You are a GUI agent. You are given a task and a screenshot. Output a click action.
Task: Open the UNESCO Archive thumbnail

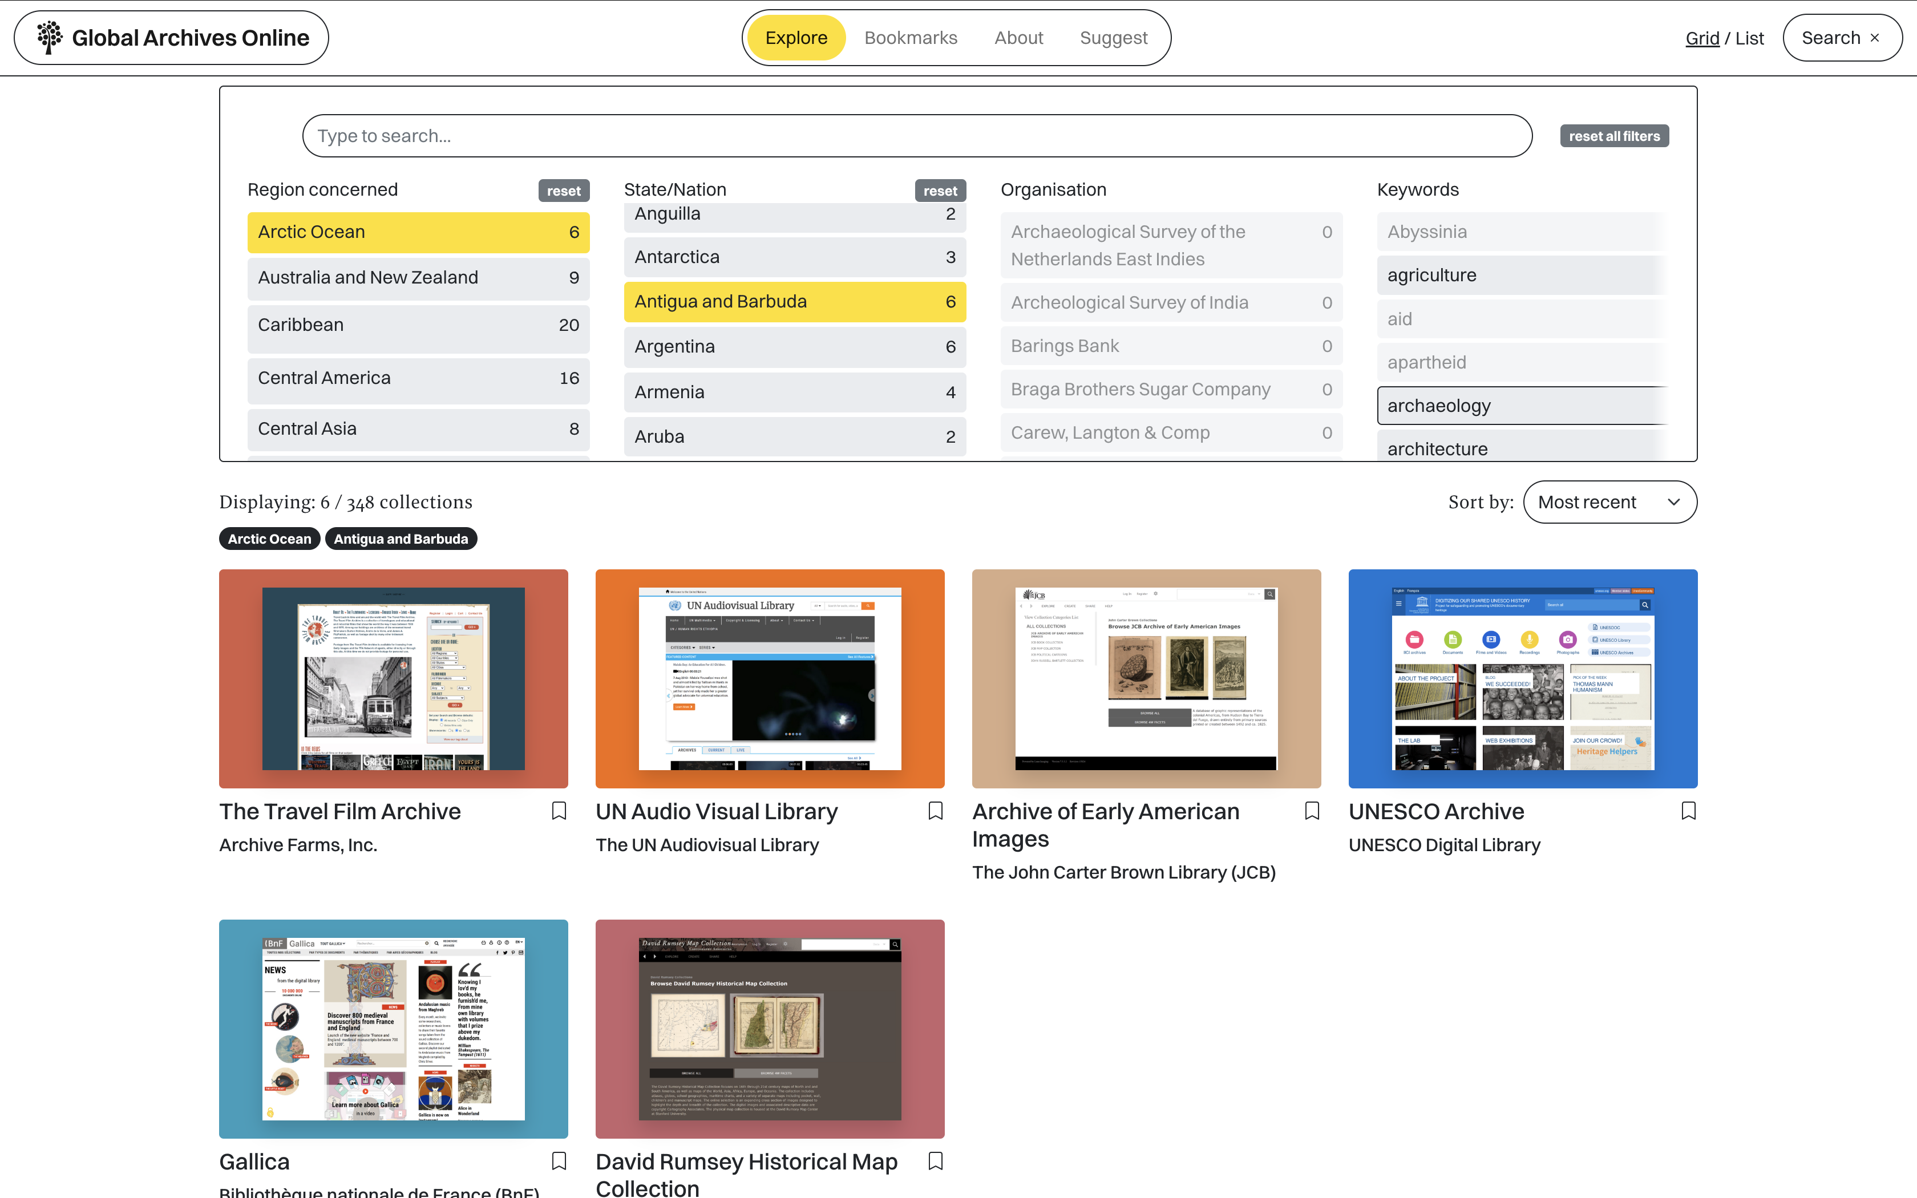[x=1523, y=679]
